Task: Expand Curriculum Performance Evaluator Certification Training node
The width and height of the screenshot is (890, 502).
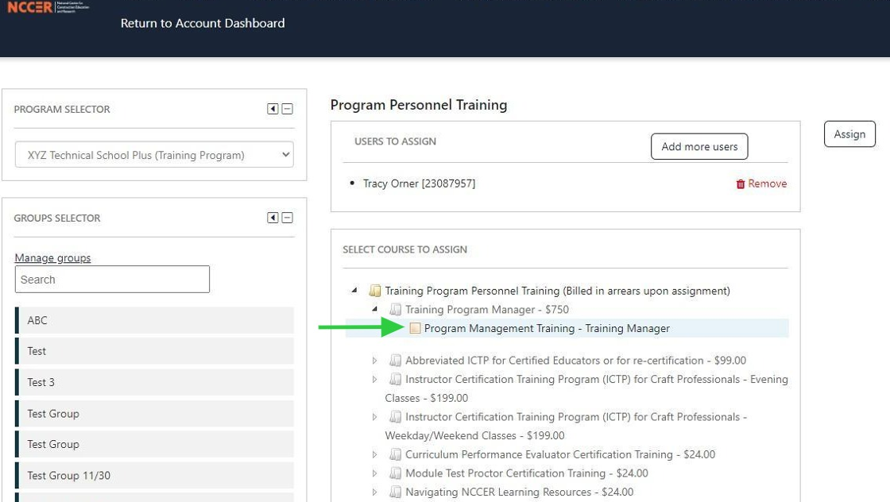Action: tap(375, 455)
